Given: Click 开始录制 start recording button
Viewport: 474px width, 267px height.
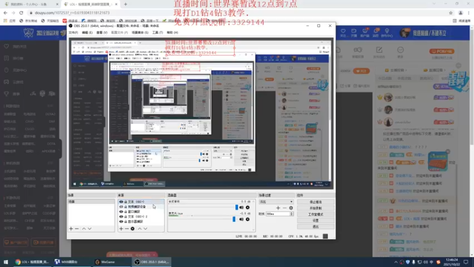Looking at the screenshot, I should click(316, 208).
